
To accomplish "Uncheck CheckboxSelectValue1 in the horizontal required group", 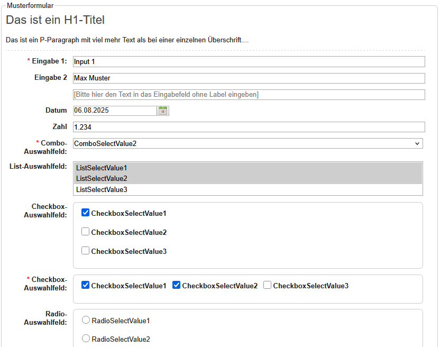I will (85, 285).
